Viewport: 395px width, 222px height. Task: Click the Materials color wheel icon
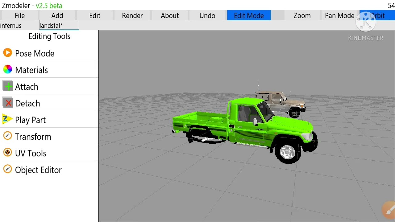7,70
